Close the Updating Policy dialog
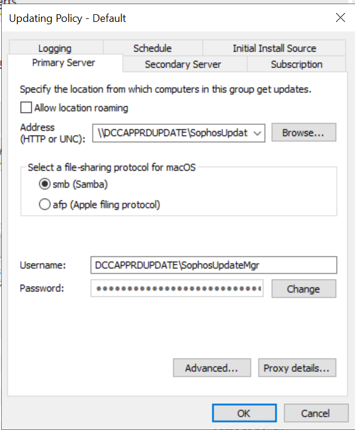This screenshot has height=430, width=355. [340, 18]
